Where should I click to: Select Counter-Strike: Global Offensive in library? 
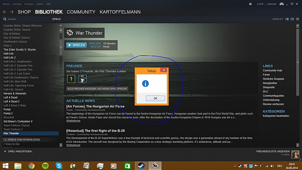(23, 26)
